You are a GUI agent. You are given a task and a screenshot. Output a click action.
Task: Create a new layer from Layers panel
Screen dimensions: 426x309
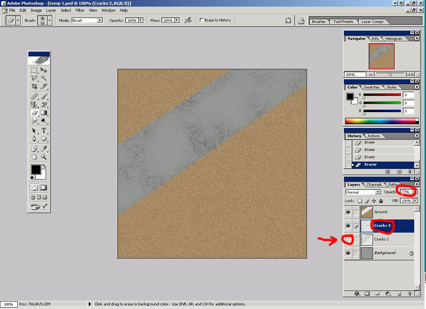coord(399,294)
